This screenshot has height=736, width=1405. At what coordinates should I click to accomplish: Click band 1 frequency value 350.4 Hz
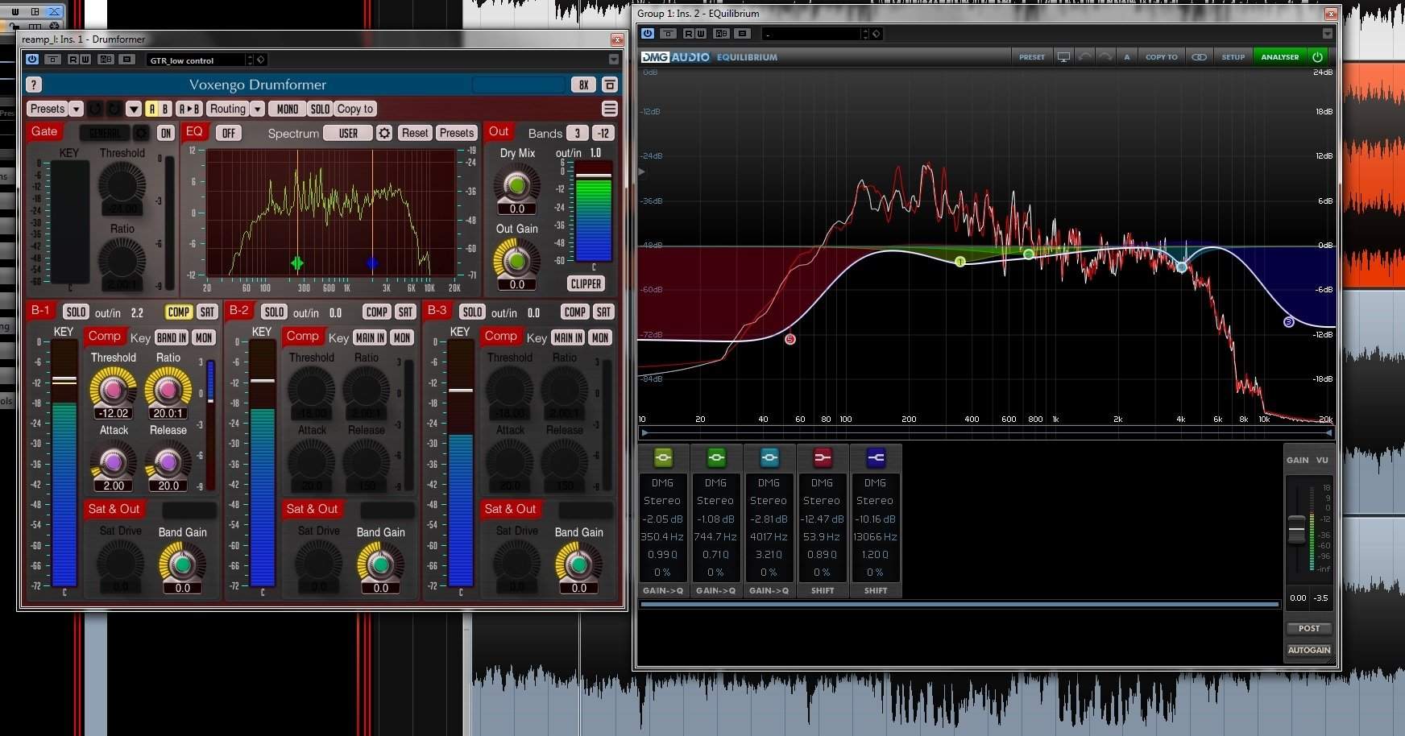point(662,536)
